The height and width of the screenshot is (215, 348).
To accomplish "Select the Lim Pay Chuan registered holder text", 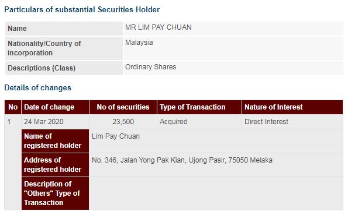I will (x=116, y=136).
